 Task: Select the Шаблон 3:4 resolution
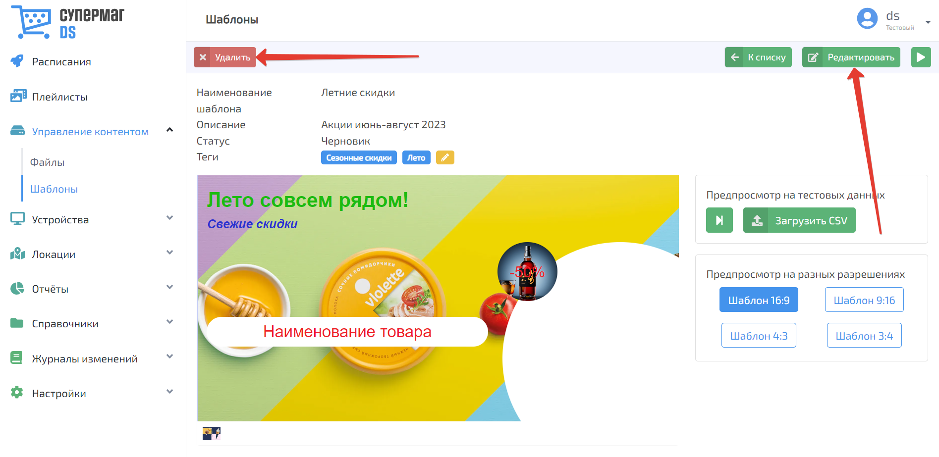(864, 336)
